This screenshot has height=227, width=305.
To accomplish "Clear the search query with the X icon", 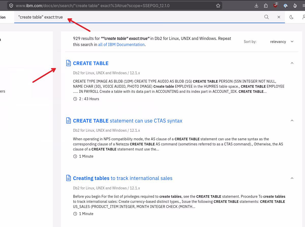I will point(279,17).
